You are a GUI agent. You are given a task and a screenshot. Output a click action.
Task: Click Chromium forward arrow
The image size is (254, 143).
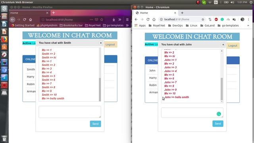coord(142,19)
